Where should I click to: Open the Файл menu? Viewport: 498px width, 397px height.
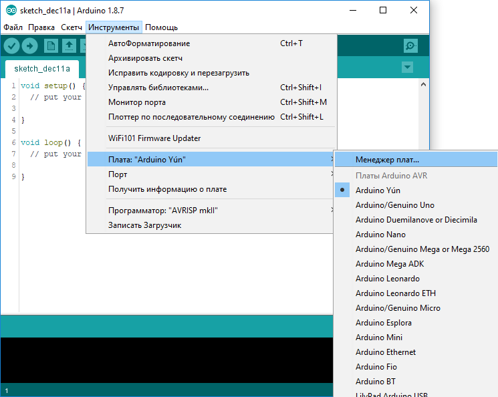point(13,27)
